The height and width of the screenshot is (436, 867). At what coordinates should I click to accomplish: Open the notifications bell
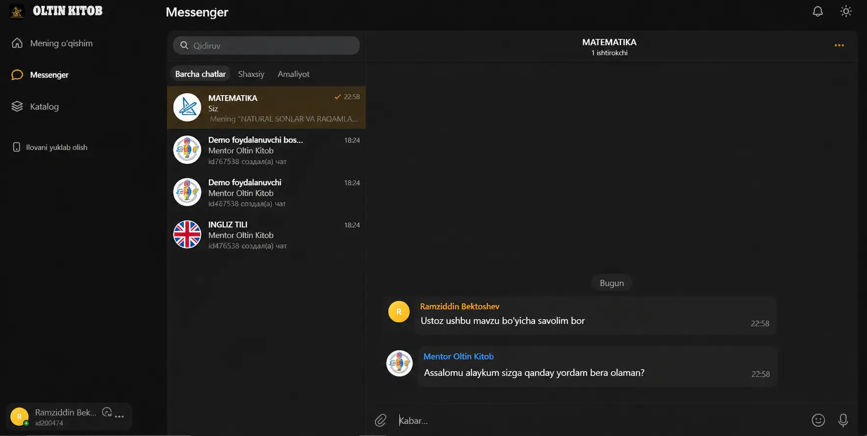click(x=817, y=11)
